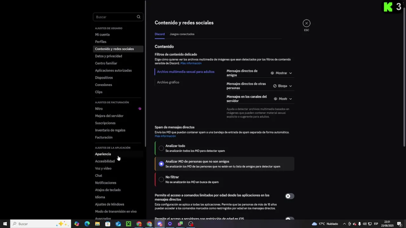
Task: Click the microphone tray icon
Action: [x=360, y=224]
